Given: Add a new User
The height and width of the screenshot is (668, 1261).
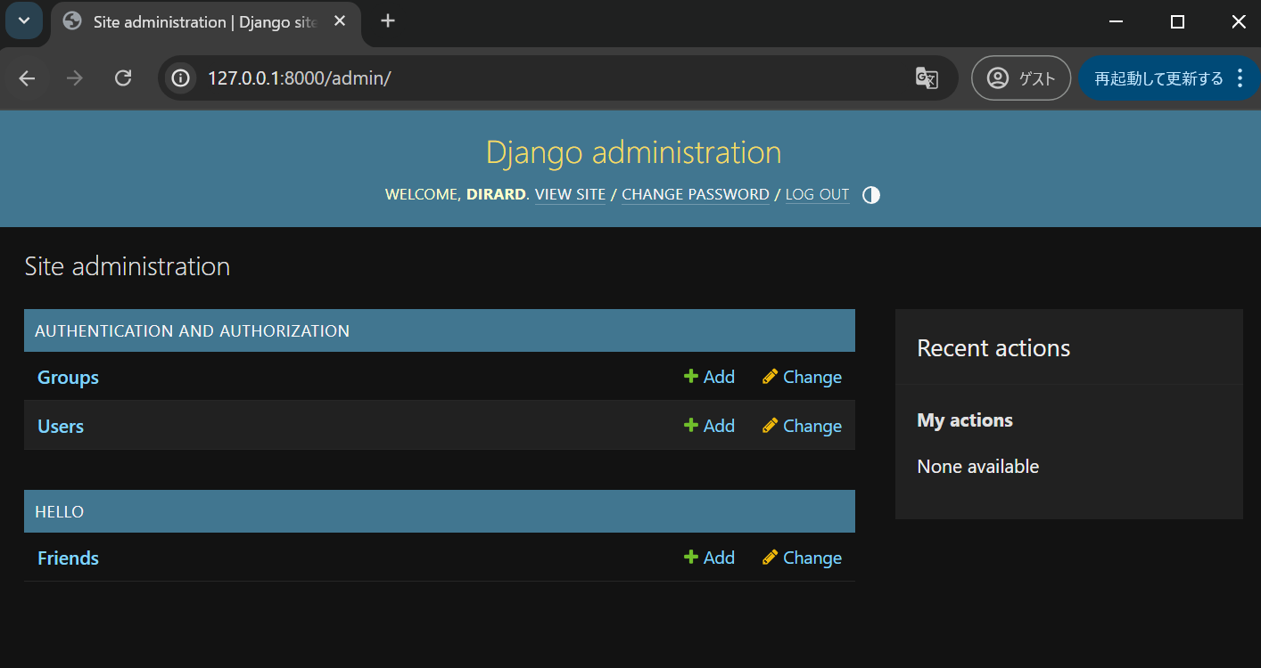Looking at the screenshot, I should pyautogui.click(x=710, y=426).
